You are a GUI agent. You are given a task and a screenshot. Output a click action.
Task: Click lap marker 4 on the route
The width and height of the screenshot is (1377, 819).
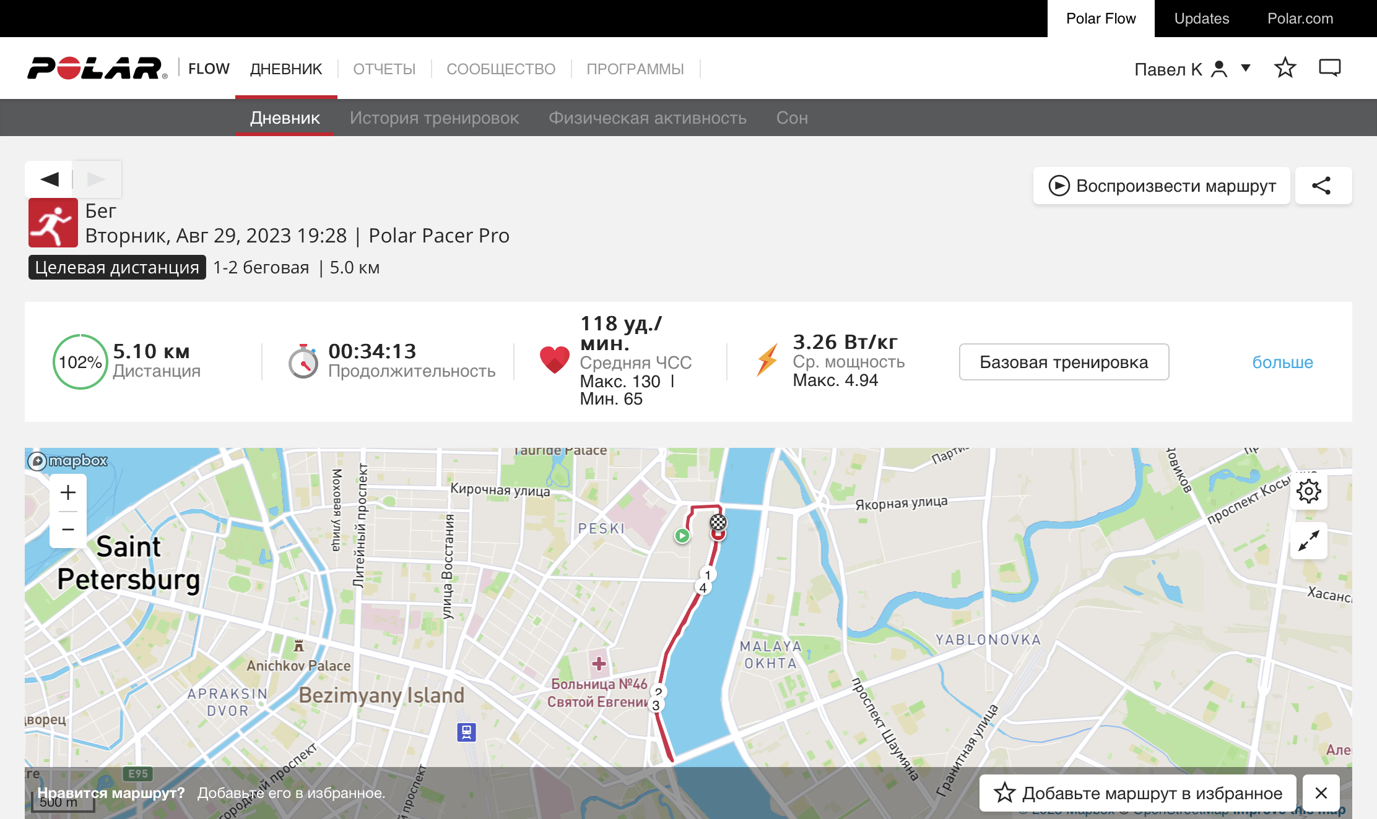pos(703,588)
